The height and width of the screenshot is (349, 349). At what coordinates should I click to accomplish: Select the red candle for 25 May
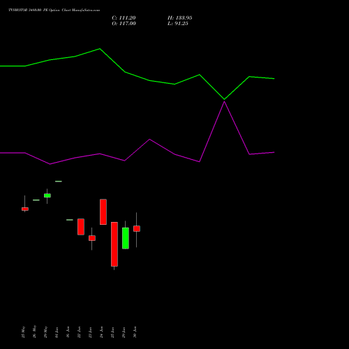[25, 209]
